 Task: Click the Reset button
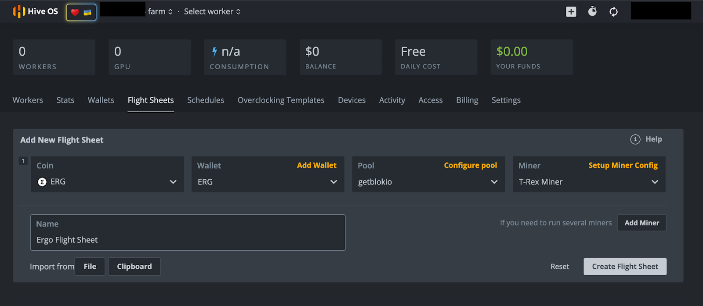coord(560,267)
